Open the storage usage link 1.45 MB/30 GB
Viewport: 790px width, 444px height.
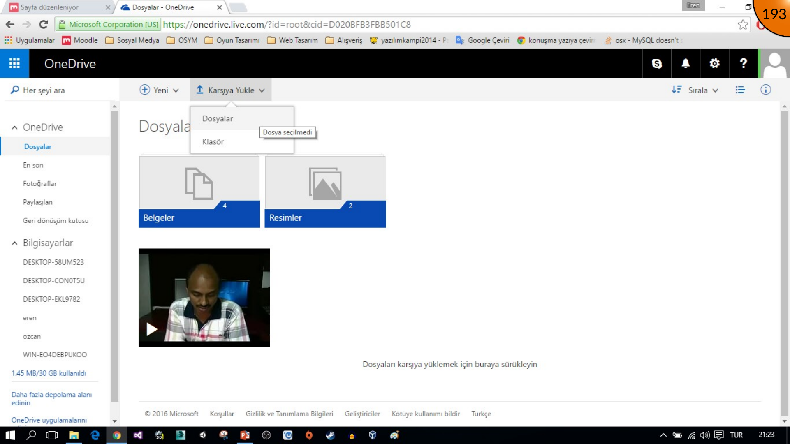coord(49,373)
